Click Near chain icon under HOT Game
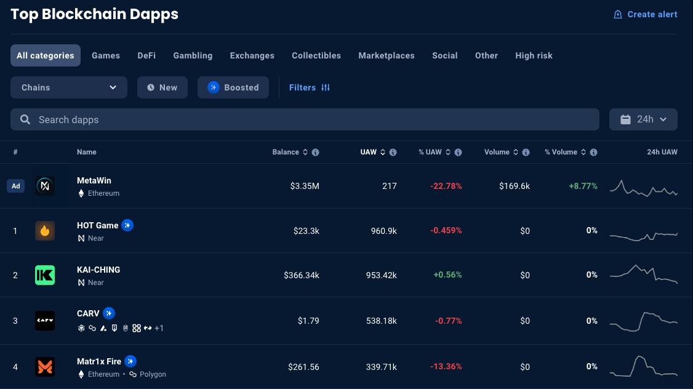The width and height of the screenshot is (693, 389). pos(81,238)
